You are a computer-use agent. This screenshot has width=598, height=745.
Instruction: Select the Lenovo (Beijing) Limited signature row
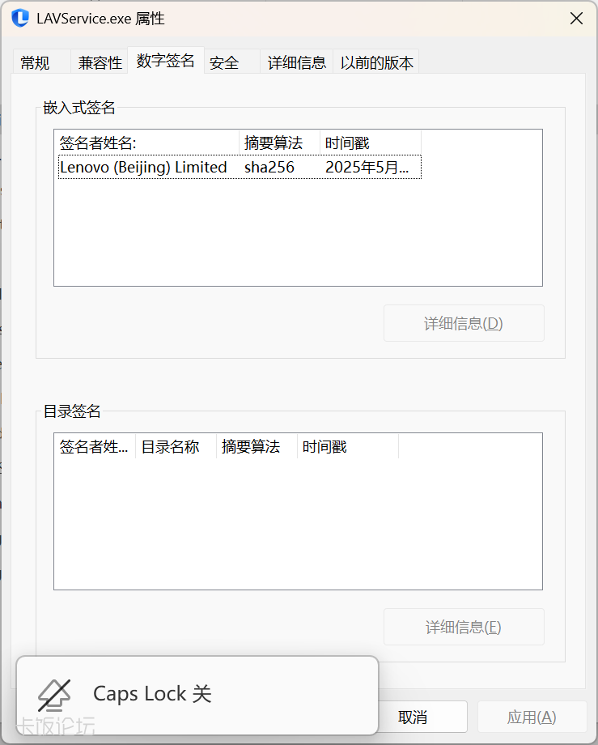tap(240, 168)
